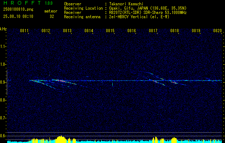225x143 pixels.
Task: Click the date stamp 25.08.10 08:10
Action: pos(18,16)
